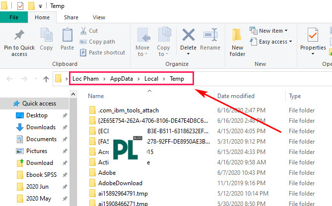
Task: Open Pictures in the navigation pane
Action: [37, 151]
